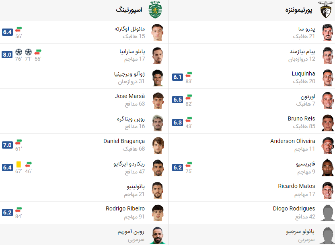The image size is (335, 245).
Task: Click Pablo Sarabia's 8.0 rating badge
Action: coord(7,55)
